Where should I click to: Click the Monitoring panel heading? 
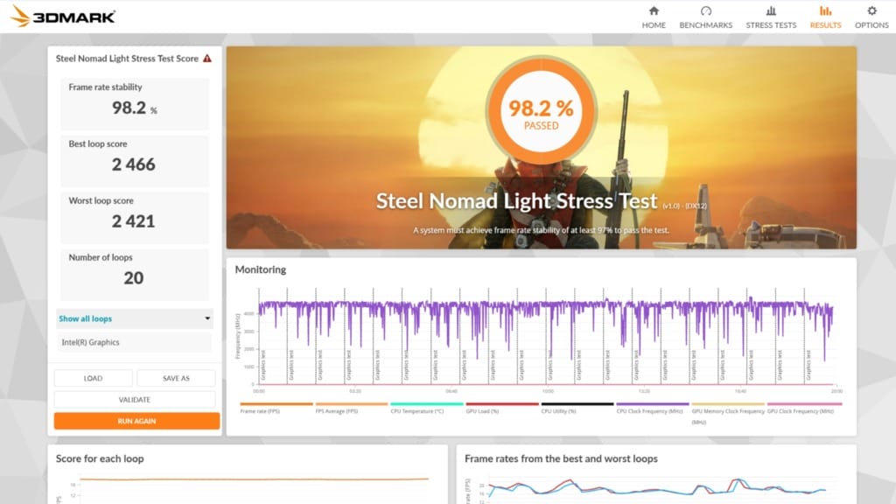(x=261, y=269)
